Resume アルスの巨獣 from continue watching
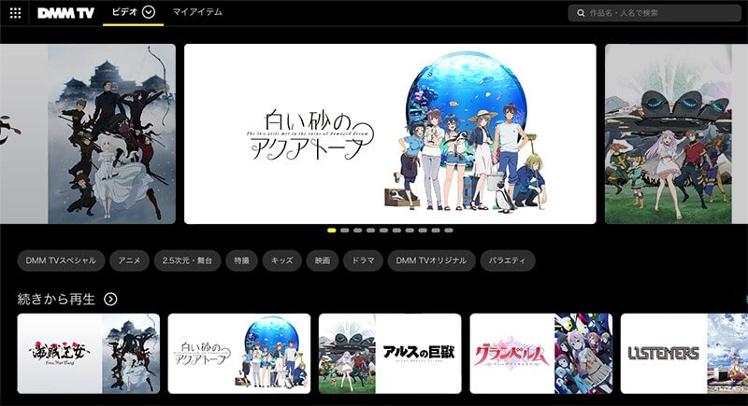The height and width of the screenshot is (406, 748). click(x=390, y=353)
